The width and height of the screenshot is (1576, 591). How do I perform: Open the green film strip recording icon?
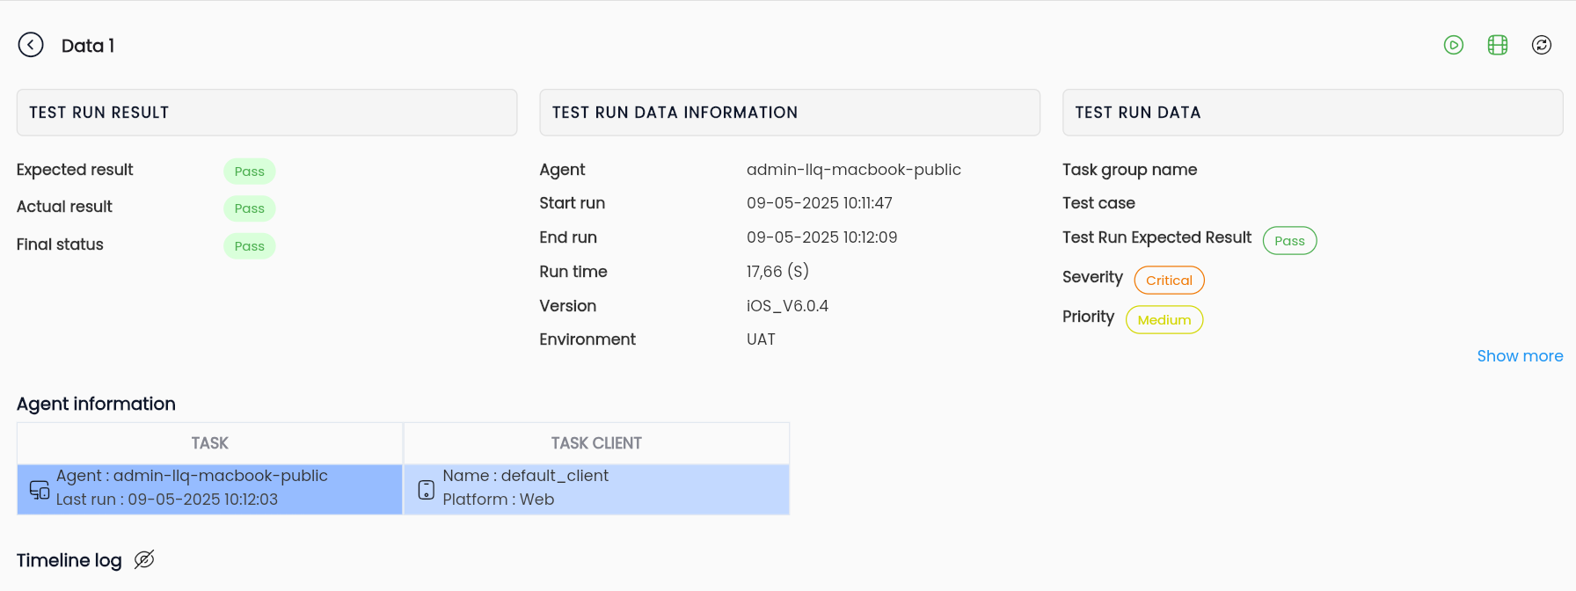1498,45
